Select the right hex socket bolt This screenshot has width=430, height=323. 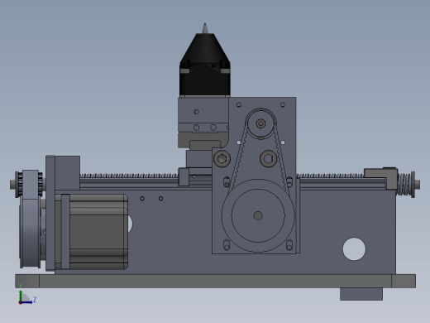point(268,158)
